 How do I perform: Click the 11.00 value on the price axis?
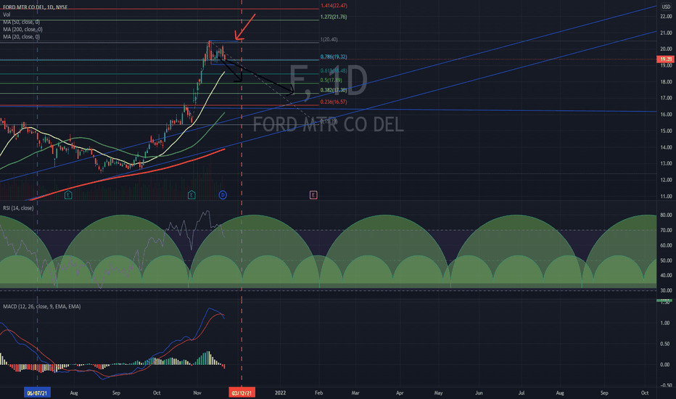(x=666, y=197)
